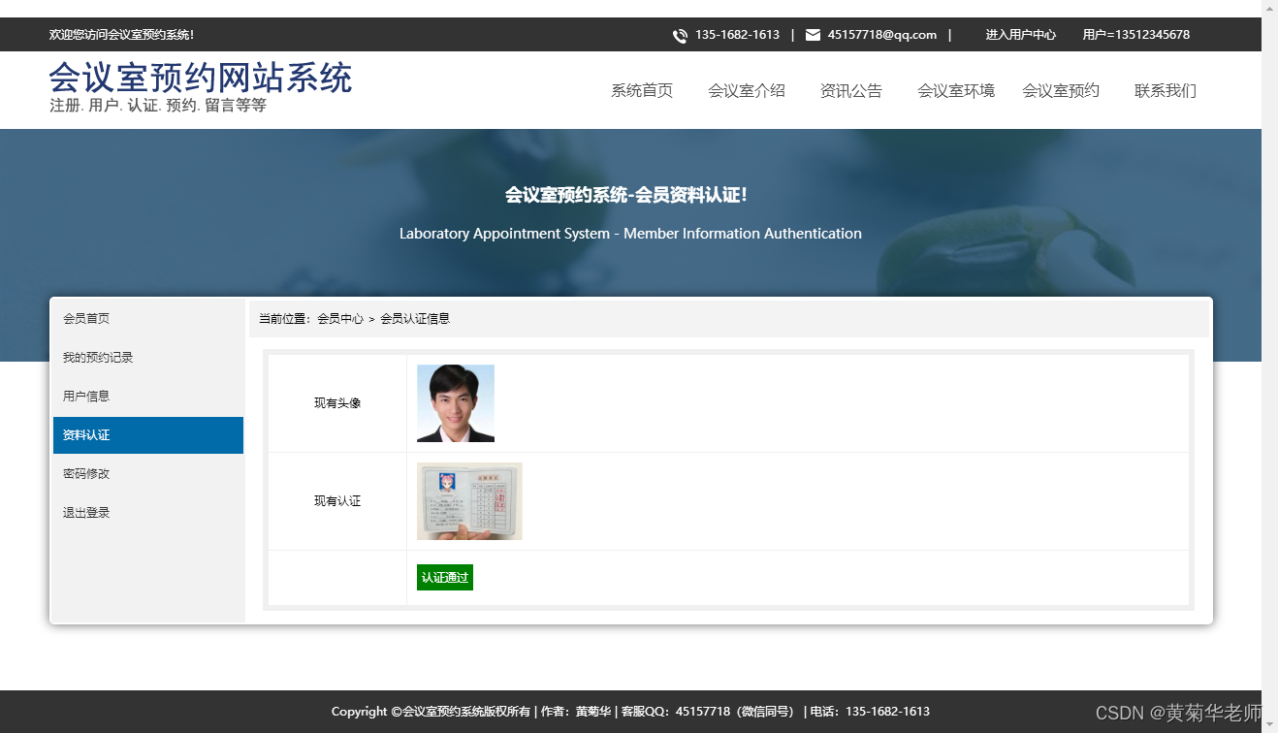This screenshot has height=733, width=1278.
Task: Open the 系统首页 navigation item
Action: pyautogui.click(x=642, y=90)
